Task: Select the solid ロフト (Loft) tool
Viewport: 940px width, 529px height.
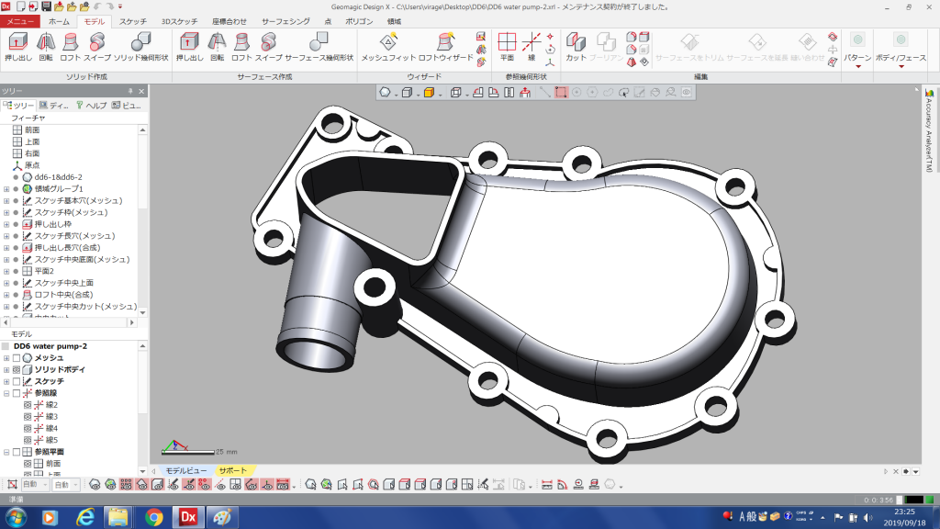Action: 71,45
